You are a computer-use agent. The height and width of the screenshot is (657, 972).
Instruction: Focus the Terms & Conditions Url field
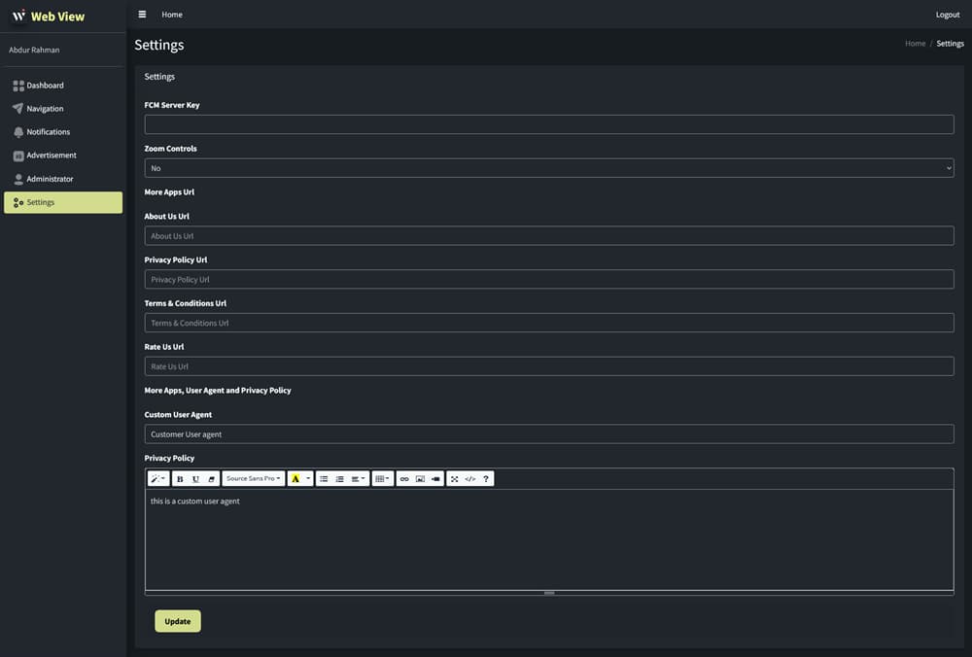[549, 323]
